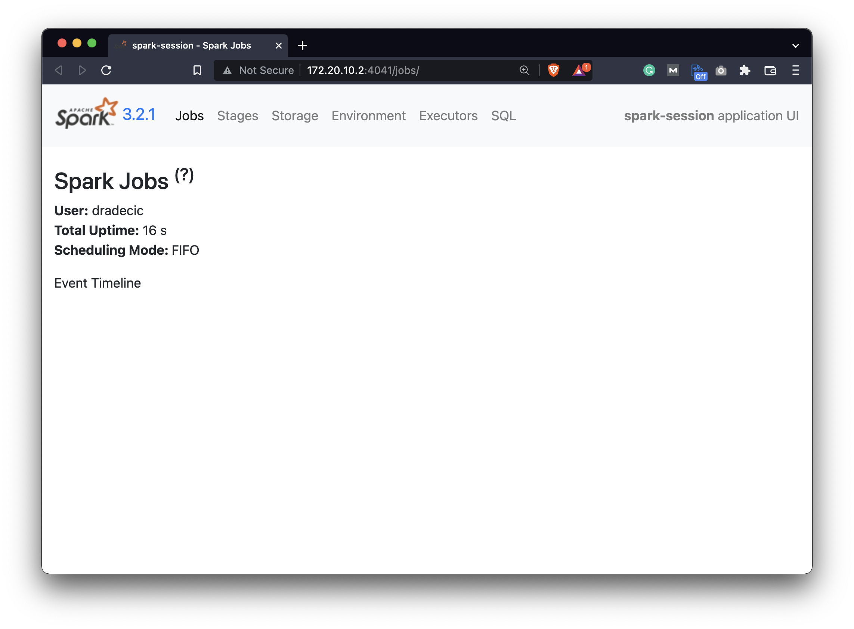The width and height of the screenshot is (854, 629).
Task: Reload the page with the refresh icon
Action: click(106, 71)
